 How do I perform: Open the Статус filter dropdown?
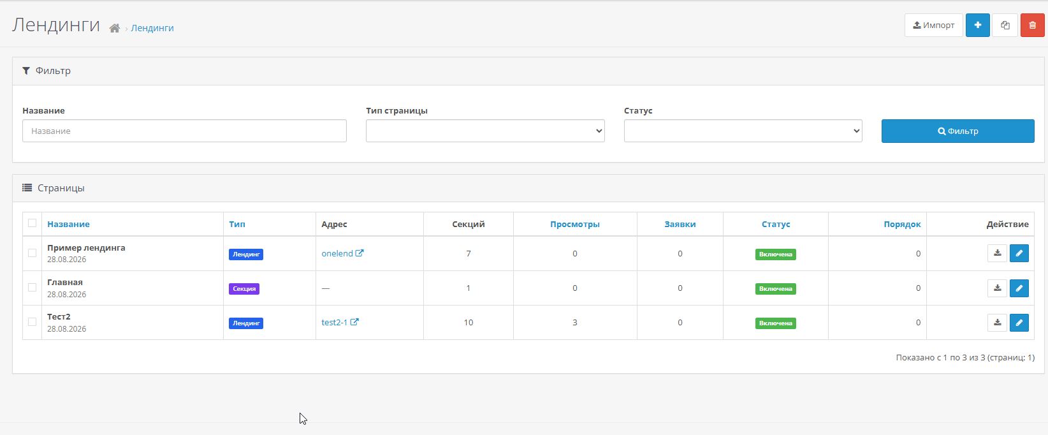(x=743, y=131)
